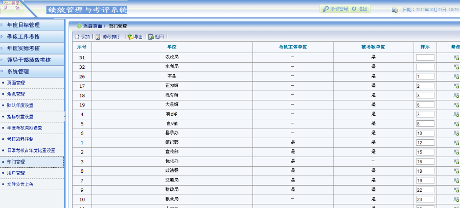Open 考核流程控制 in the sidebar

coord(20,139)
